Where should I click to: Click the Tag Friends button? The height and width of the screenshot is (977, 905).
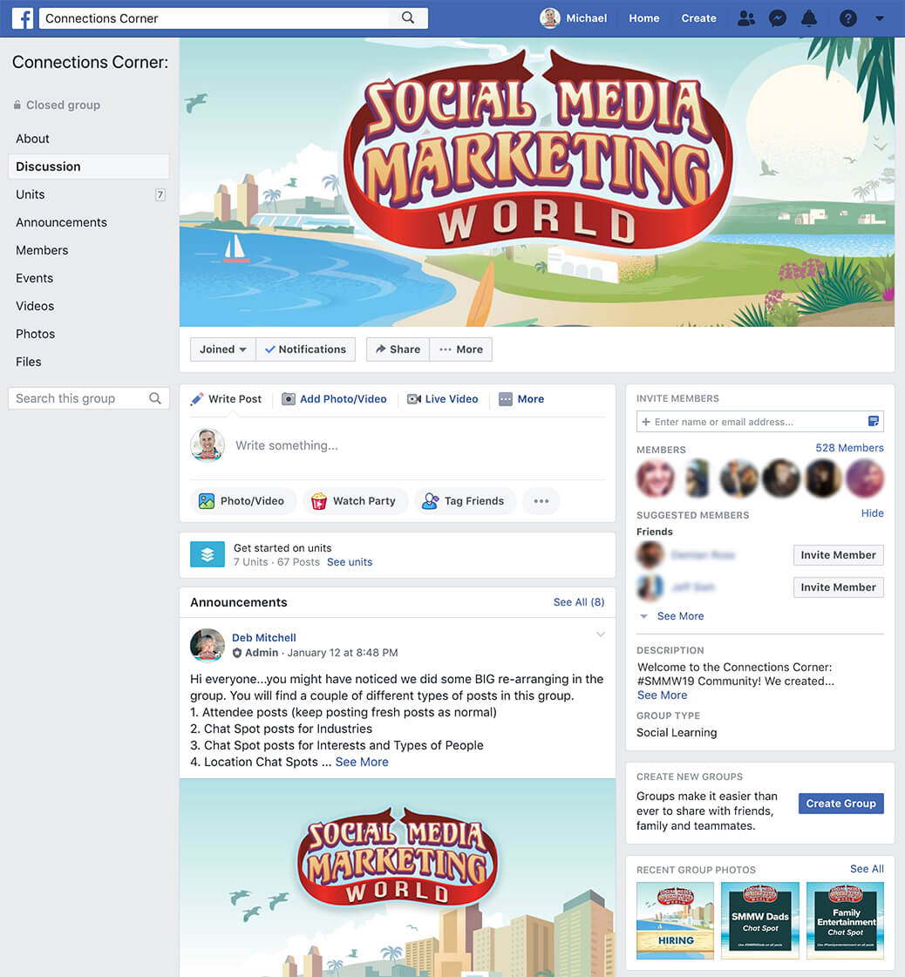(465, 501)
